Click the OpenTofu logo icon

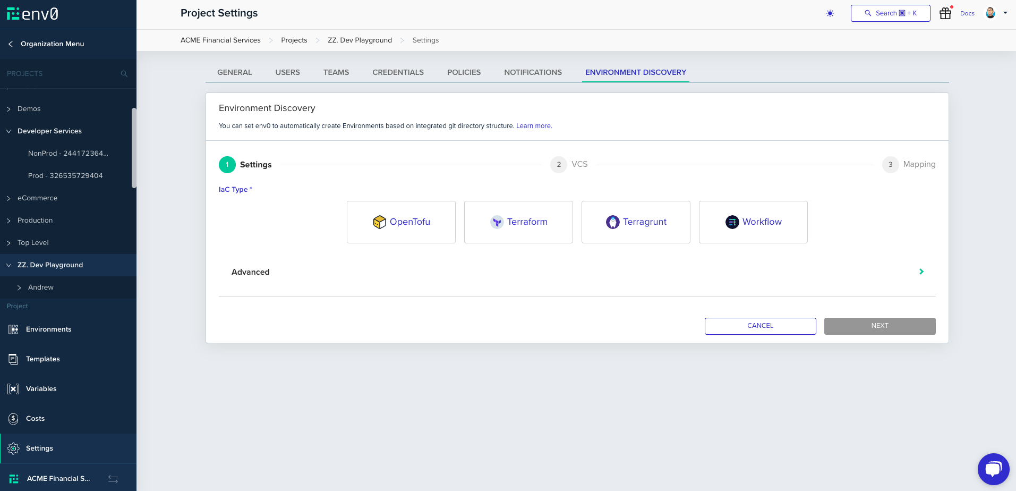click(379, 222)
